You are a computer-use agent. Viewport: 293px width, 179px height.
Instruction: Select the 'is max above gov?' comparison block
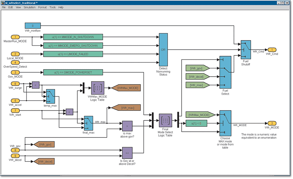click(x=127, y=126)
